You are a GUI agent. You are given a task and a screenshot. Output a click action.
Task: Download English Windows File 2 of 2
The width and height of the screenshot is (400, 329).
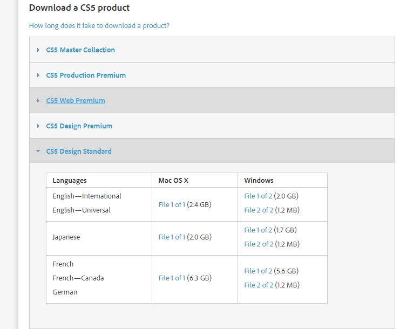(x=259, y=210)
